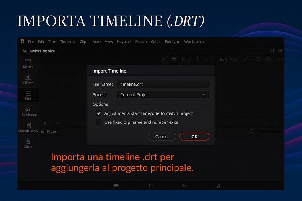Click the system logo left of File
Viewport: 302px width, 201px height.
coord(23,41)
